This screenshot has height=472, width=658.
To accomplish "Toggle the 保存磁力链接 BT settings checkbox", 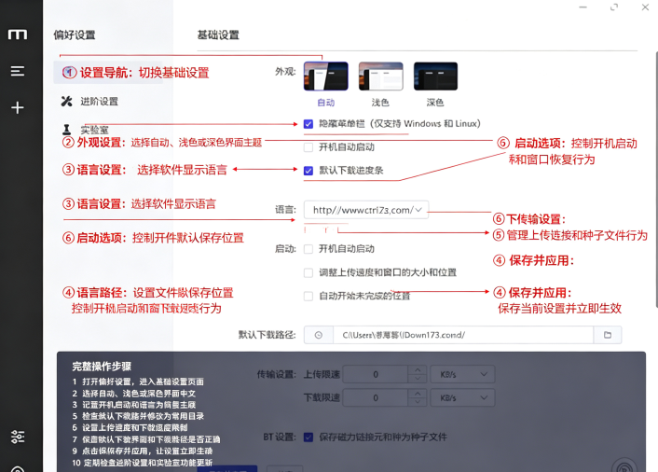I will [x=308, y=437].
